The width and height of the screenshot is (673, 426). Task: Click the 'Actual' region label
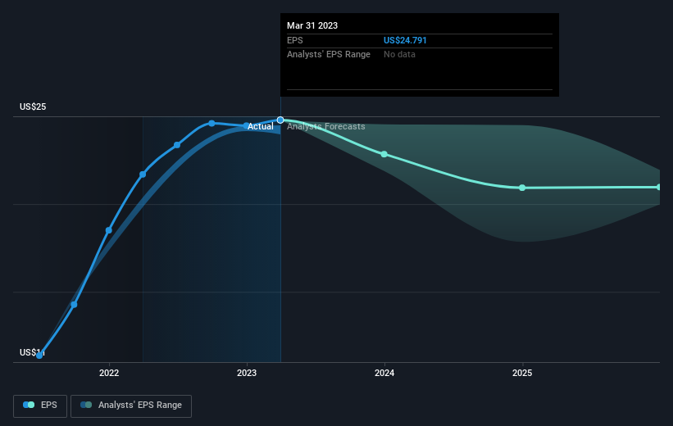[x=261, y=126]
